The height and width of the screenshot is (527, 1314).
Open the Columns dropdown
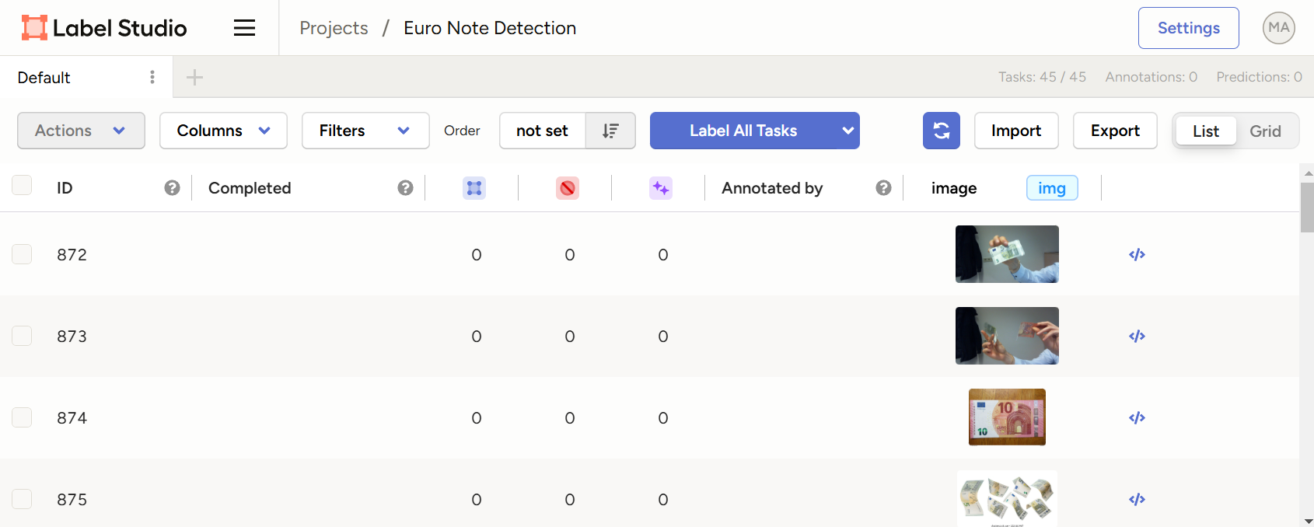[x=223, y=131]
